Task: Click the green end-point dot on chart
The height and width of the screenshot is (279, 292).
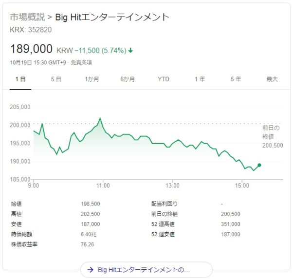Action: coord(259,165)
